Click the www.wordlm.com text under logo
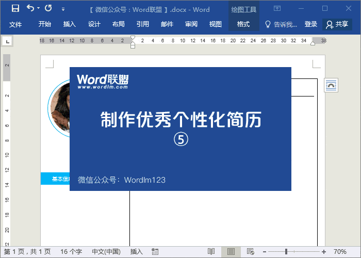The width and height of the screenshot is (361, 258). point(103,87)
